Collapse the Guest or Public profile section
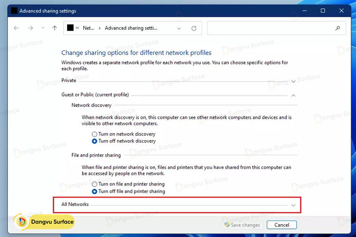 [293, 95]
